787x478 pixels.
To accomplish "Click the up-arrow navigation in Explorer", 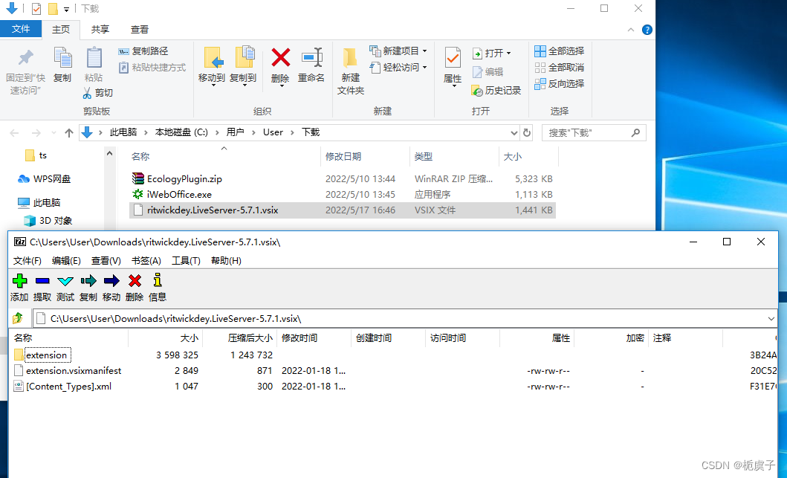I will [69, 132].
